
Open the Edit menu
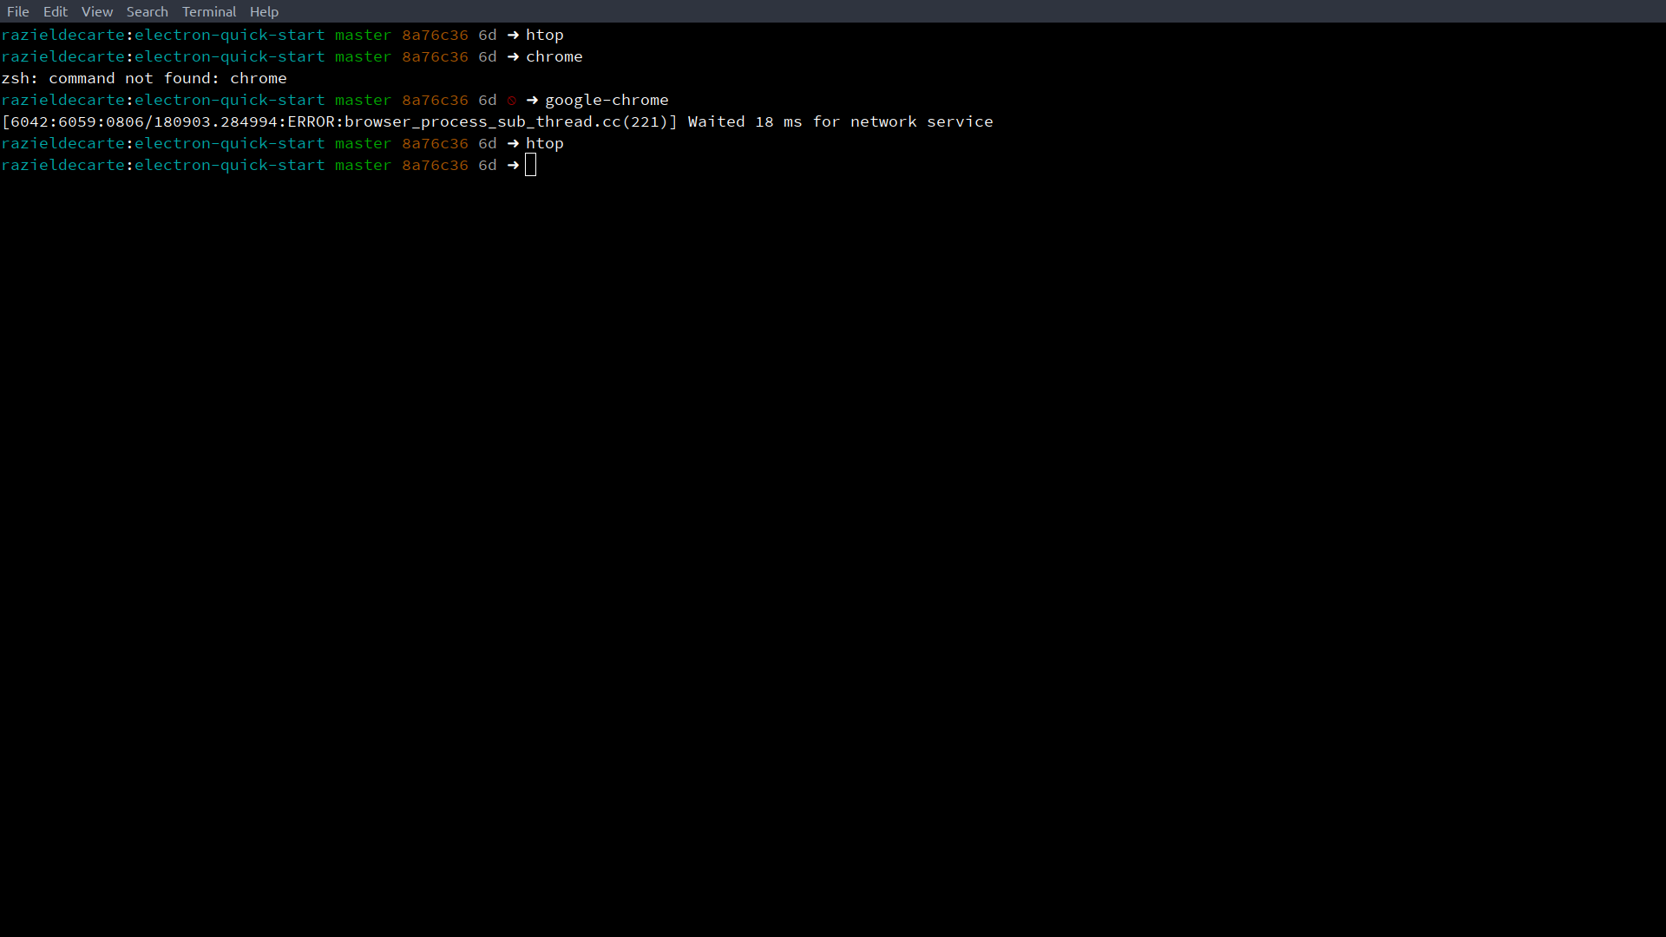click(x=56, y=11)
